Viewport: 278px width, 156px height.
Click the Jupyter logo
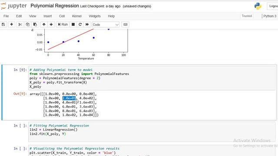(x=13, y=6)
